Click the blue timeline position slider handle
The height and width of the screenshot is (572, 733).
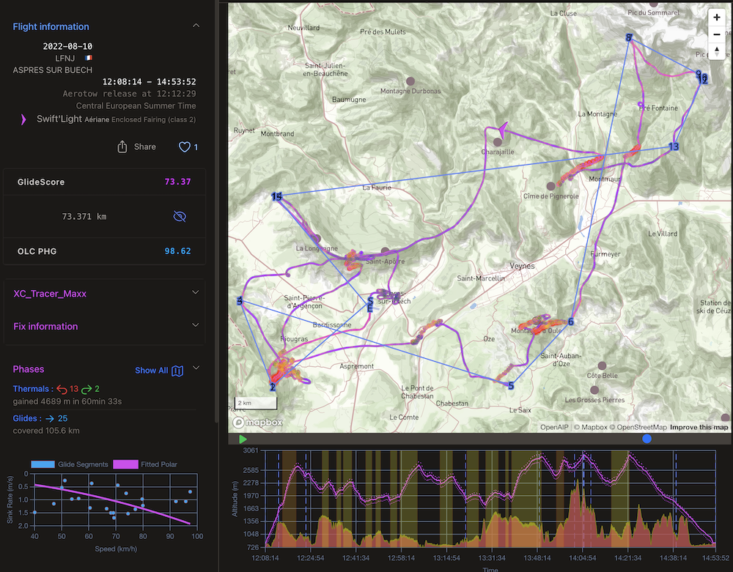click(x=647, y=439)
